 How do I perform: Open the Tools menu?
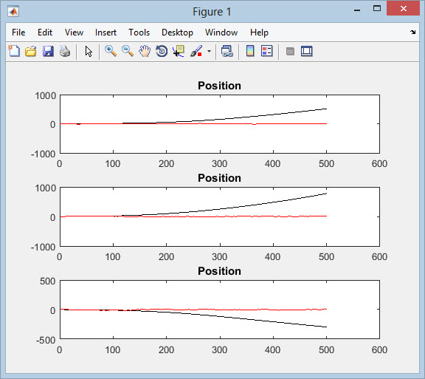(139, 33)
